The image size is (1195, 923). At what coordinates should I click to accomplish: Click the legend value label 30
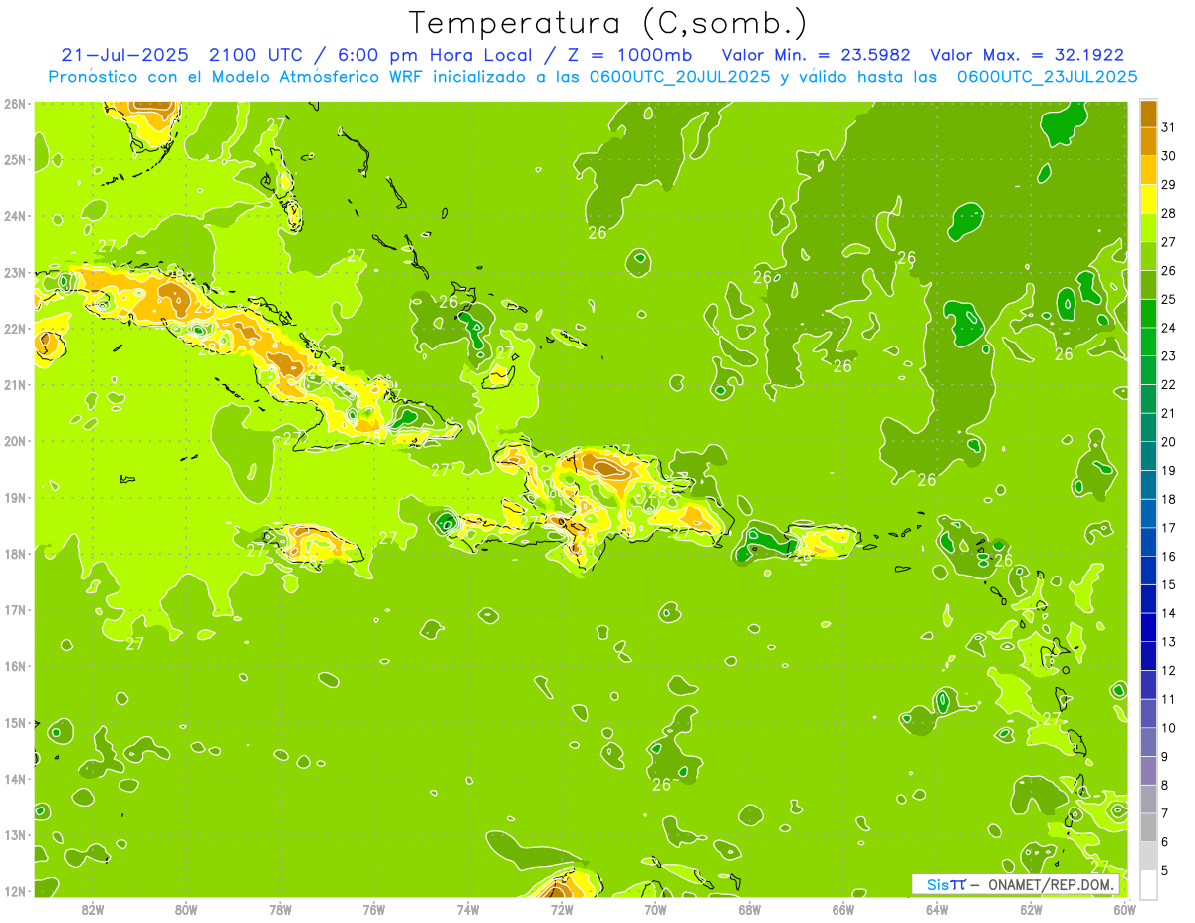coord(1169,156)
